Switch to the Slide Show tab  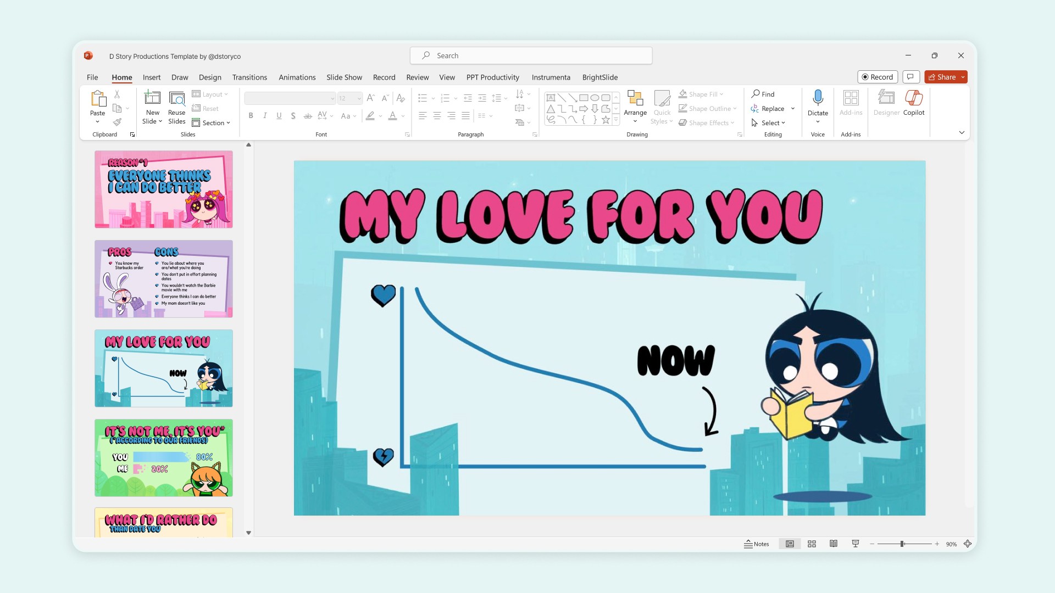344,77
